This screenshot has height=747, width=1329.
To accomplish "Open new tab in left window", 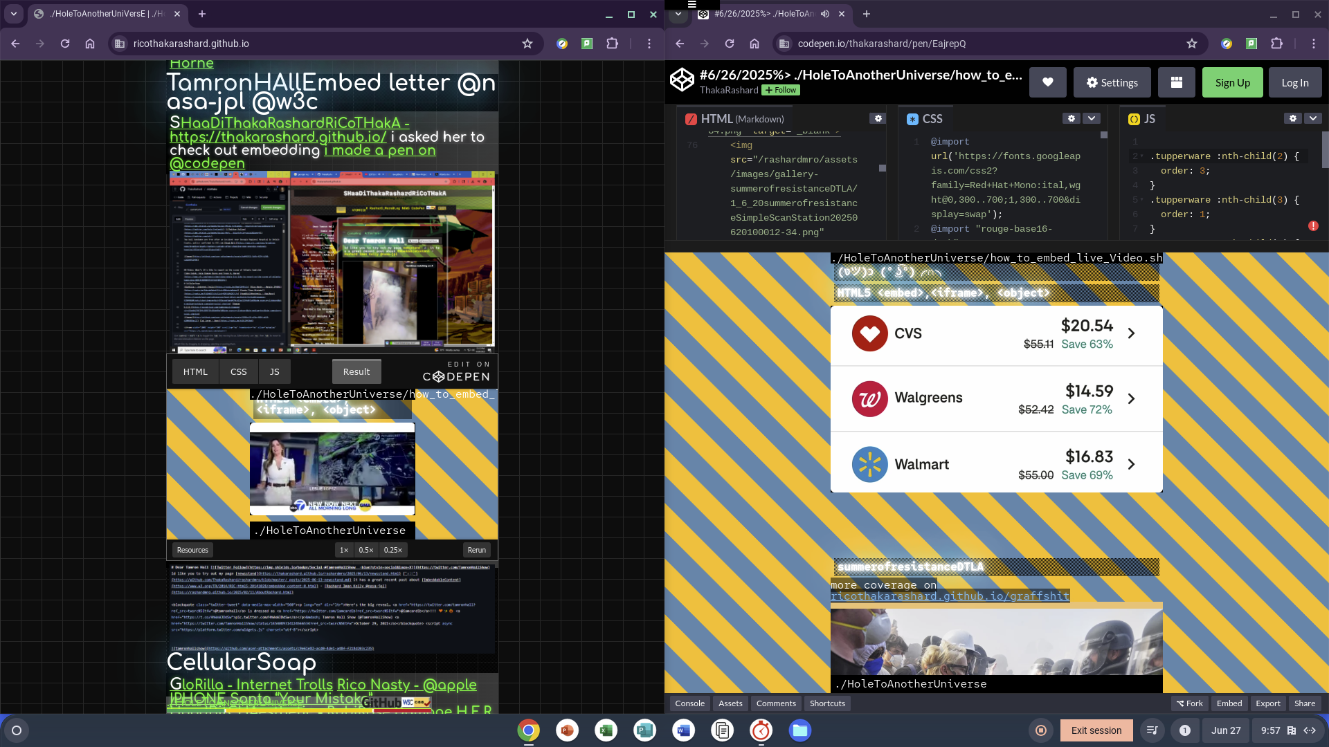I will [x=202, y=14].
